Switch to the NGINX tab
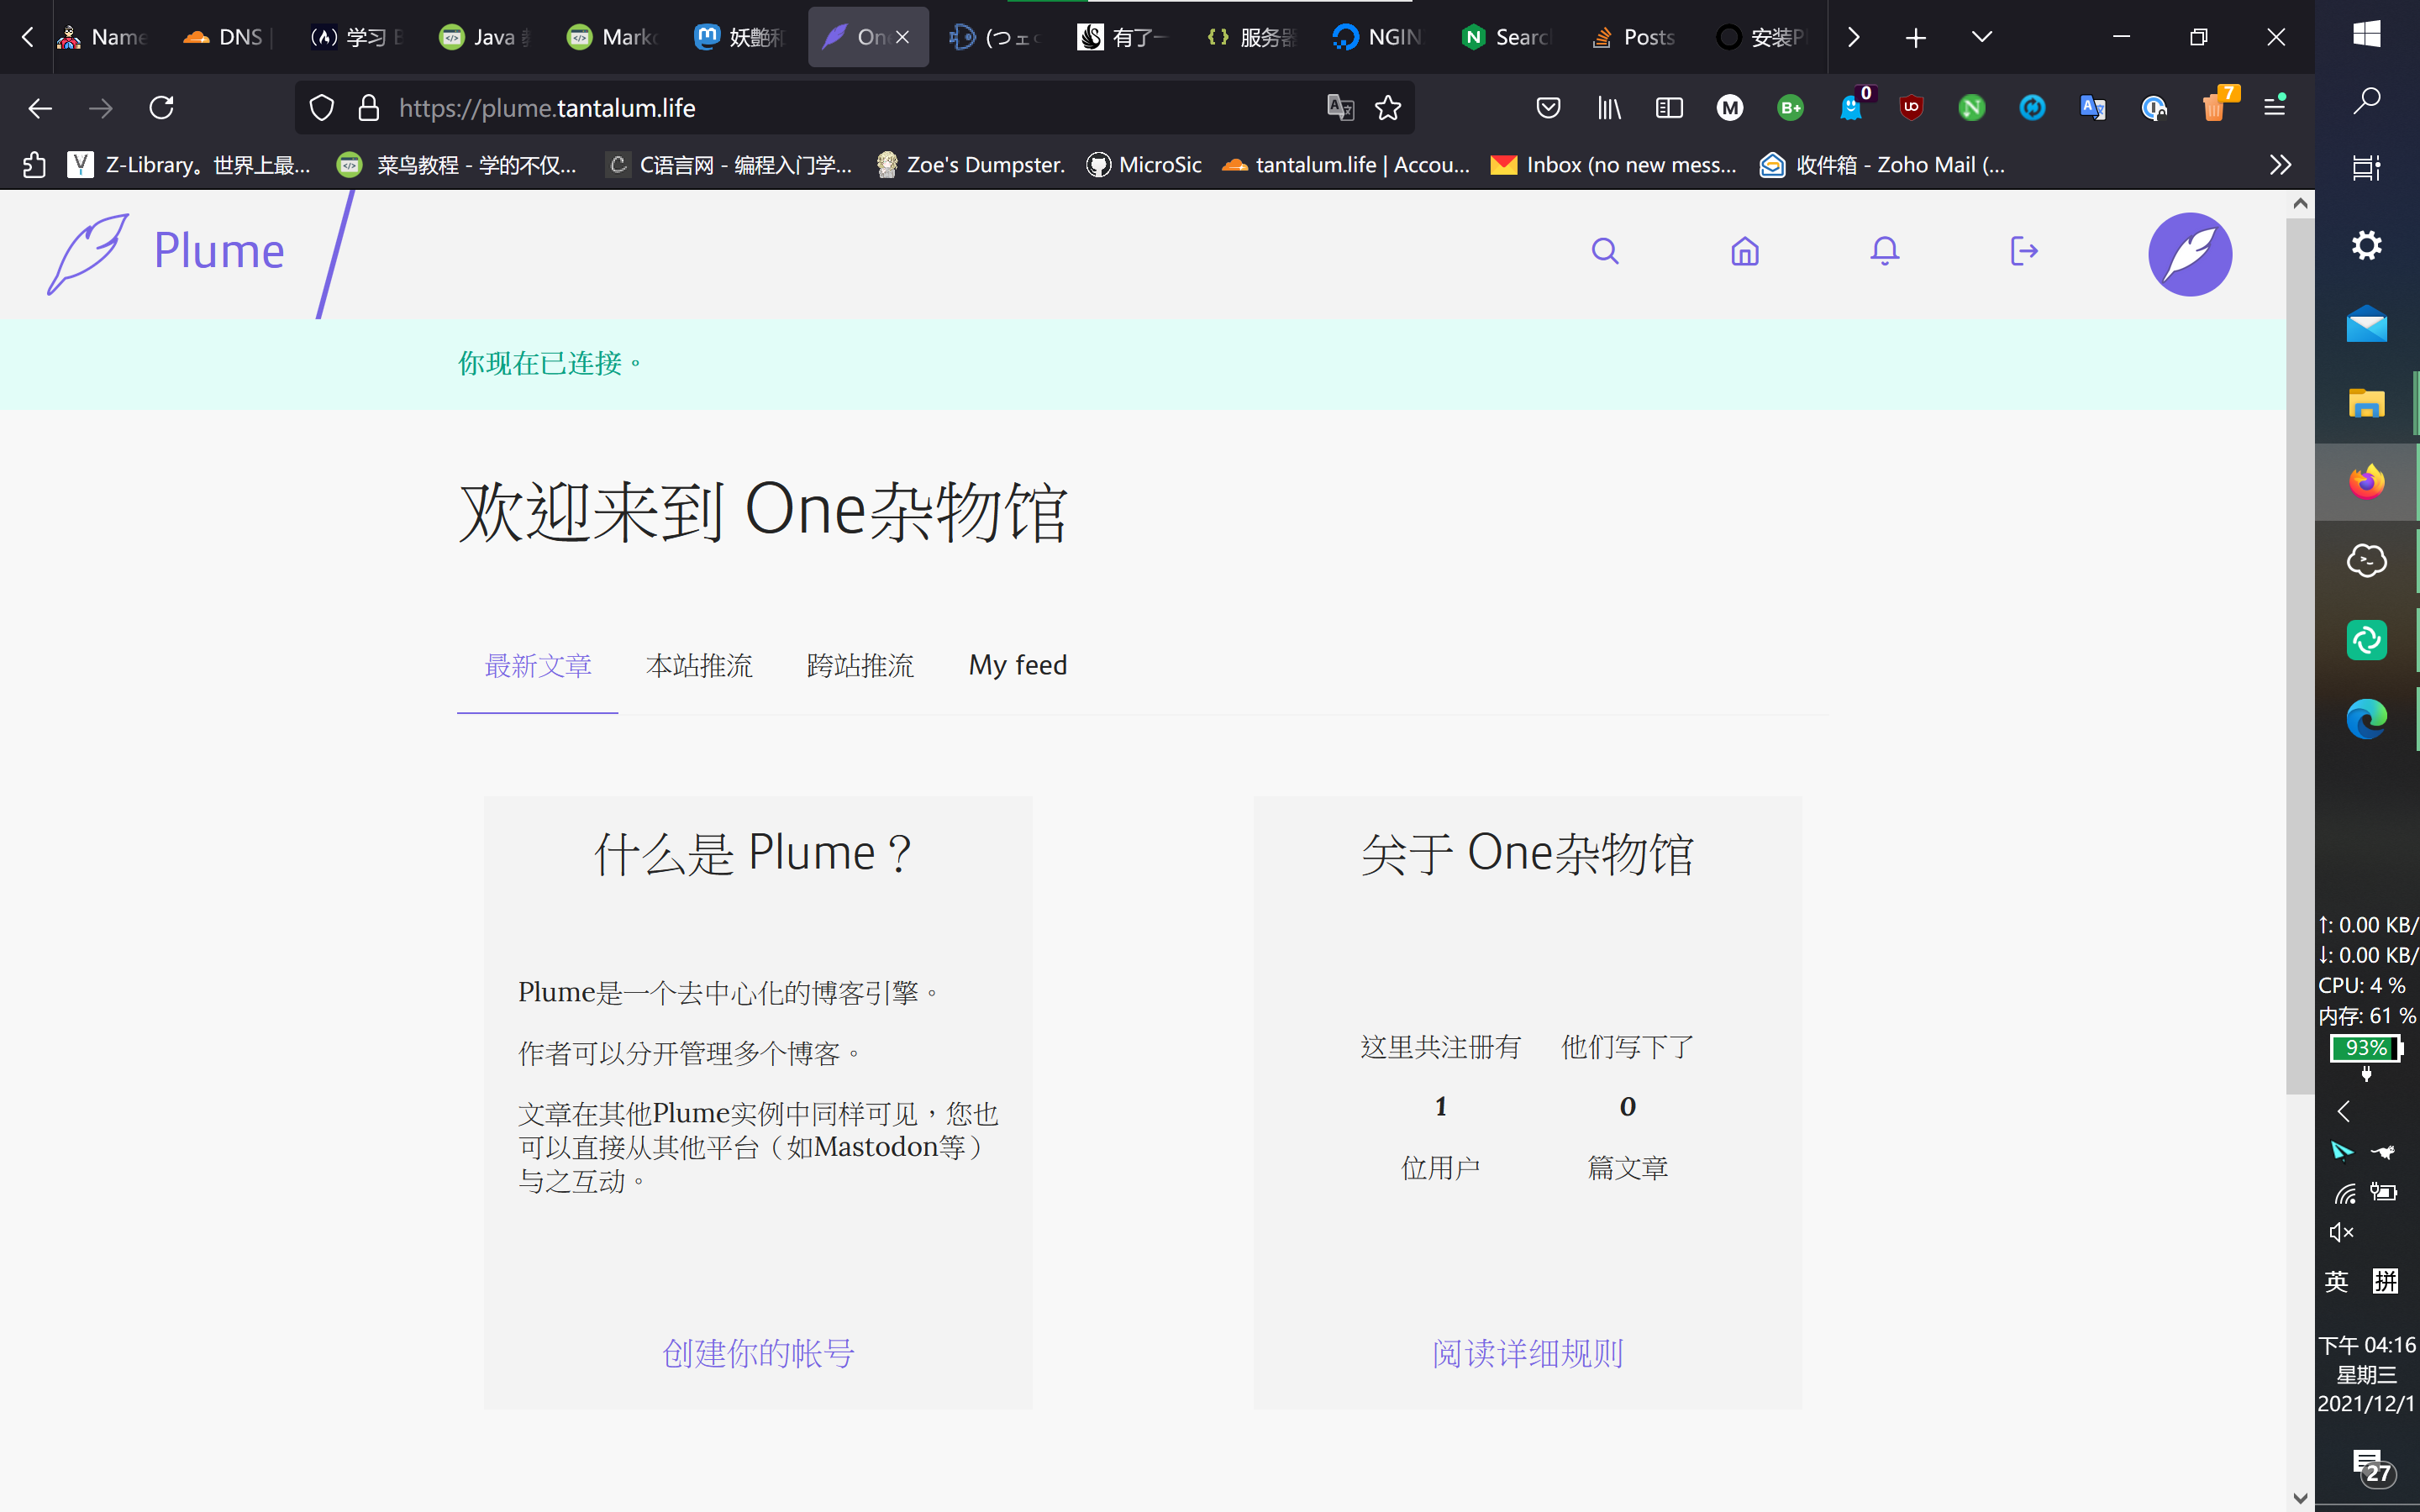The width and height of the screenshot is (2420, 1512). pyautogui.click(x=1376, y=37)
